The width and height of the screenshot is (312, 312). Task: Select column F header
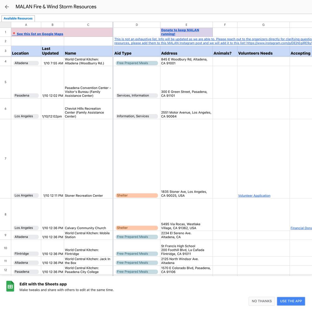[225, 25]
